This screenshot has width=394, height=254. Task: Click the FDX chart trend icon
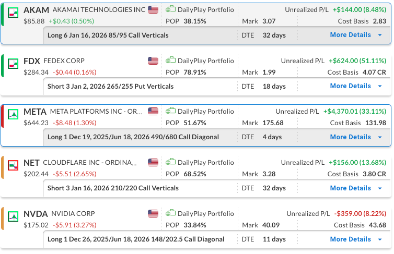point(14,62)
